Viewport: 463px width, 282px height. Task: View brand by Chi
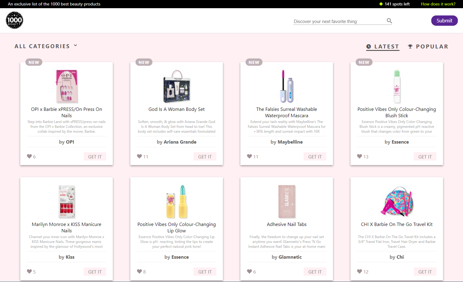coord(397,257)
